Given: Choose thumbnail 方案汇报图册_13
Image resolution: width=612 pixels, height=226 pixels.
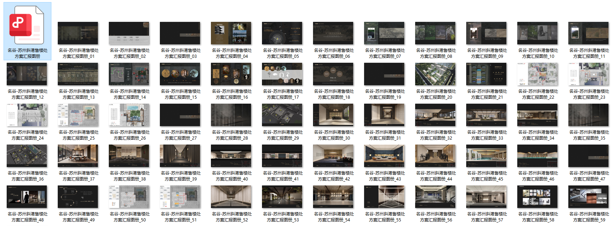Looking at the screenshot, I should 78,74.
